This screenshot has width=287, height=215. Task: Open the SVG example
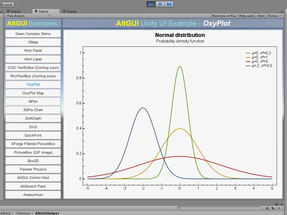pos(33,127)
